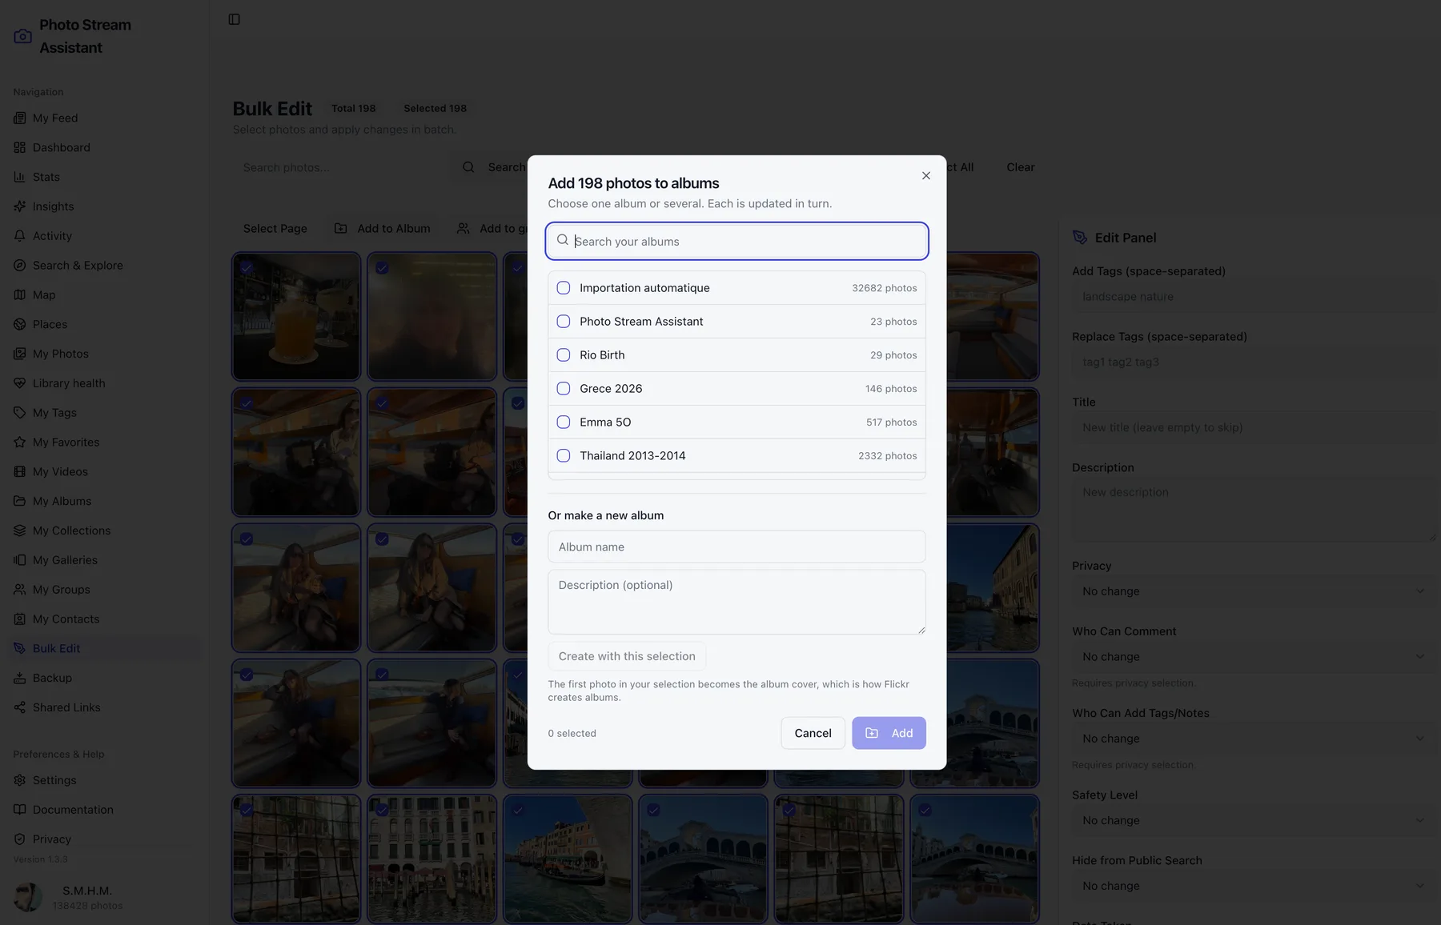The width and height of the screenshot is (1441, 925).
Task: Toggle selection checkmark on bottom-right Rialto bridge photo
Action: click(x=925, y=810)
